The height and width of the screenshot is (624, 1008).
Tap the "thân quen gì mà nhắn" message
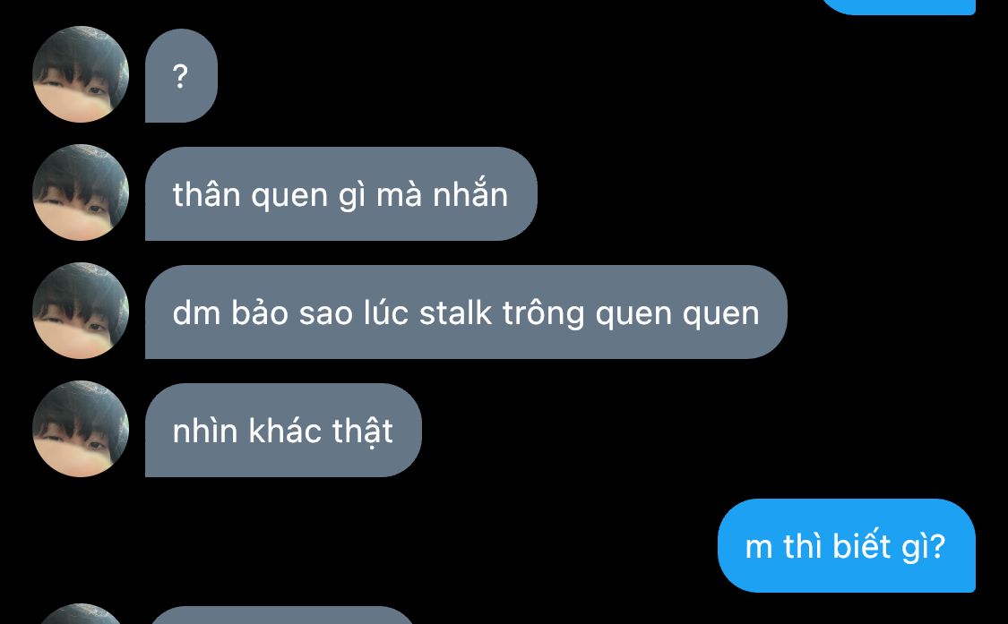(340, 194)
